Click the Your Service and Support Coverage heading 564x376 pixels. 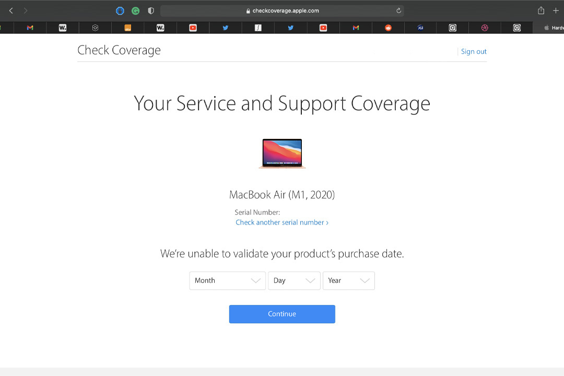tap(282, 103)
